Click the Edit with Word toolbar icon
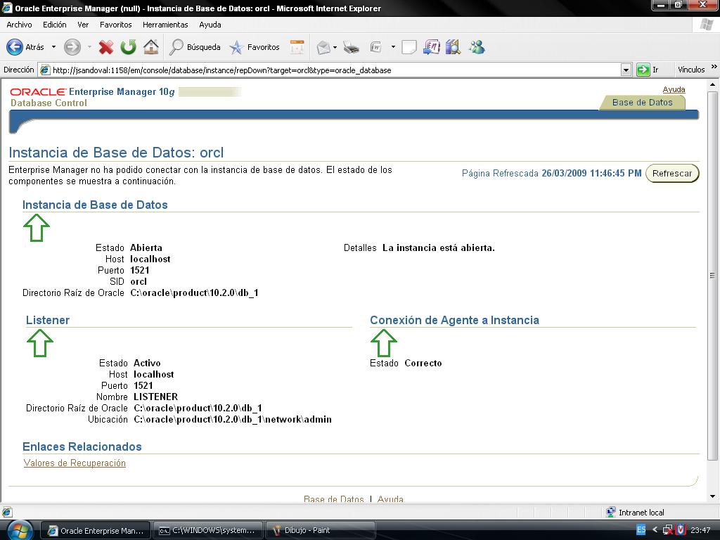Image resolution: width=720 pixels, height=540 pixels. pos(376,47)
